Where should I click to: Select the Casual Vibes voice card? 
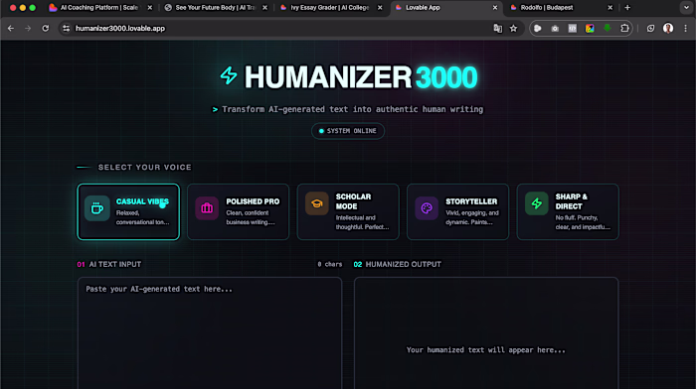pyautogui.click(x=128, y=211)
